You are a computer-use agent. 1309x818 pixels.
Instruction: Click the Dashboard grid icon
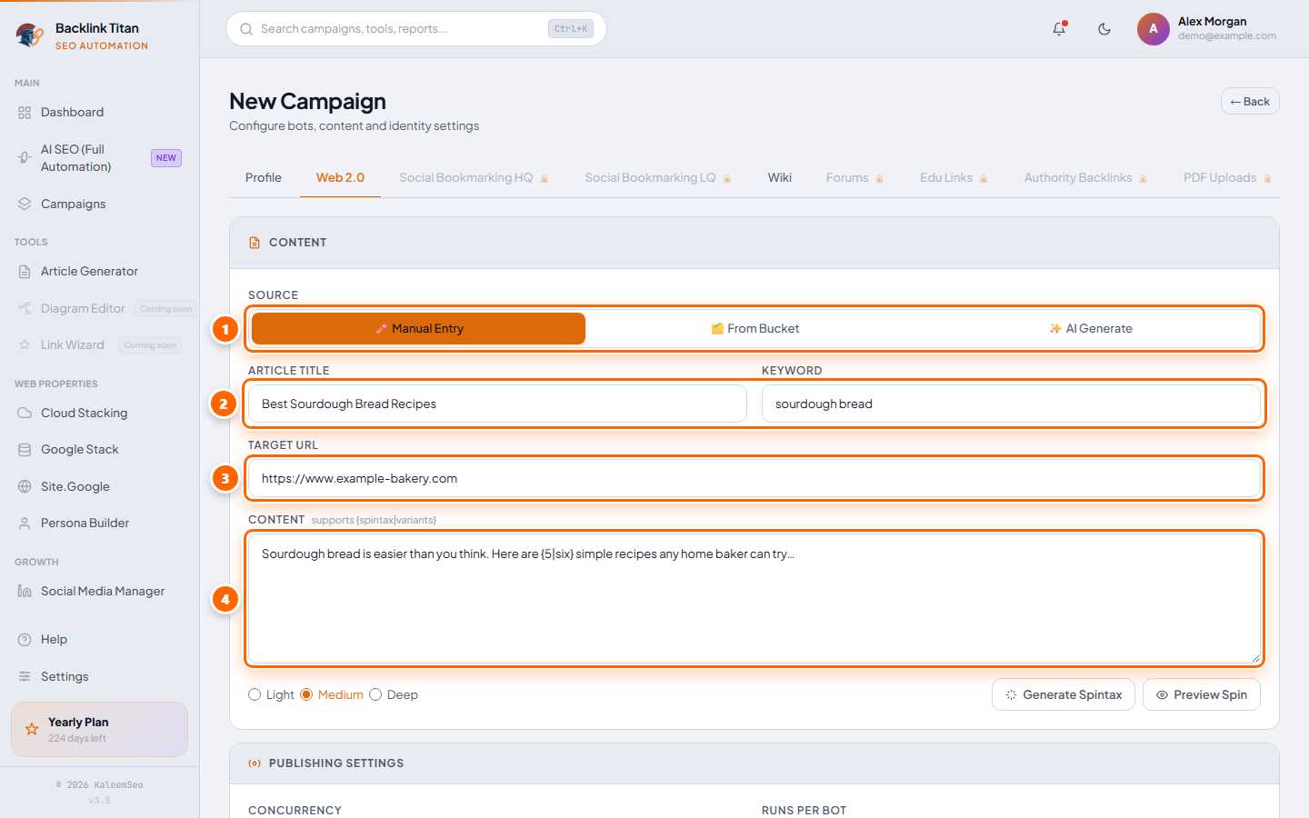(25, 113)
